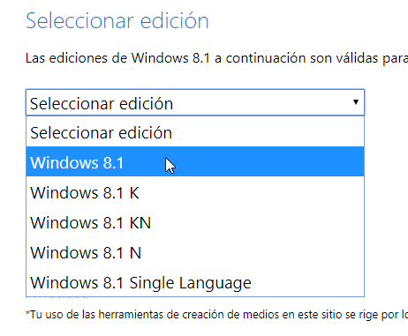Viewport: 408px width, 336px height.
Task: Choose the placeholder 'Seleccionar edición' list option
Action: click(x=195, y=132)
